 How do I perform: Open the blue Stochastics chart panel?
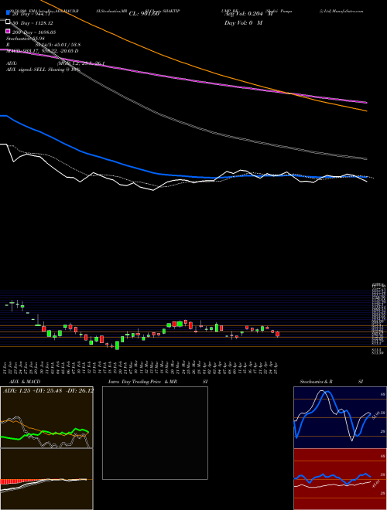tap(340, 417)
